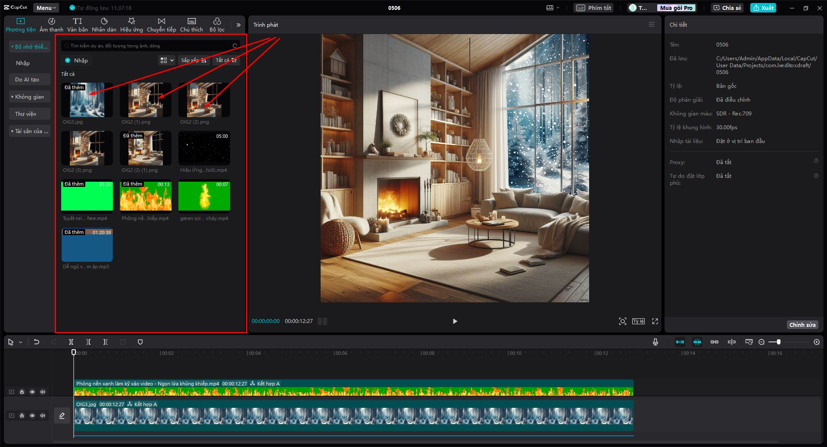Open the grid view mode dropdown
This screenshot has height=447, width=827.
(167, 60)
